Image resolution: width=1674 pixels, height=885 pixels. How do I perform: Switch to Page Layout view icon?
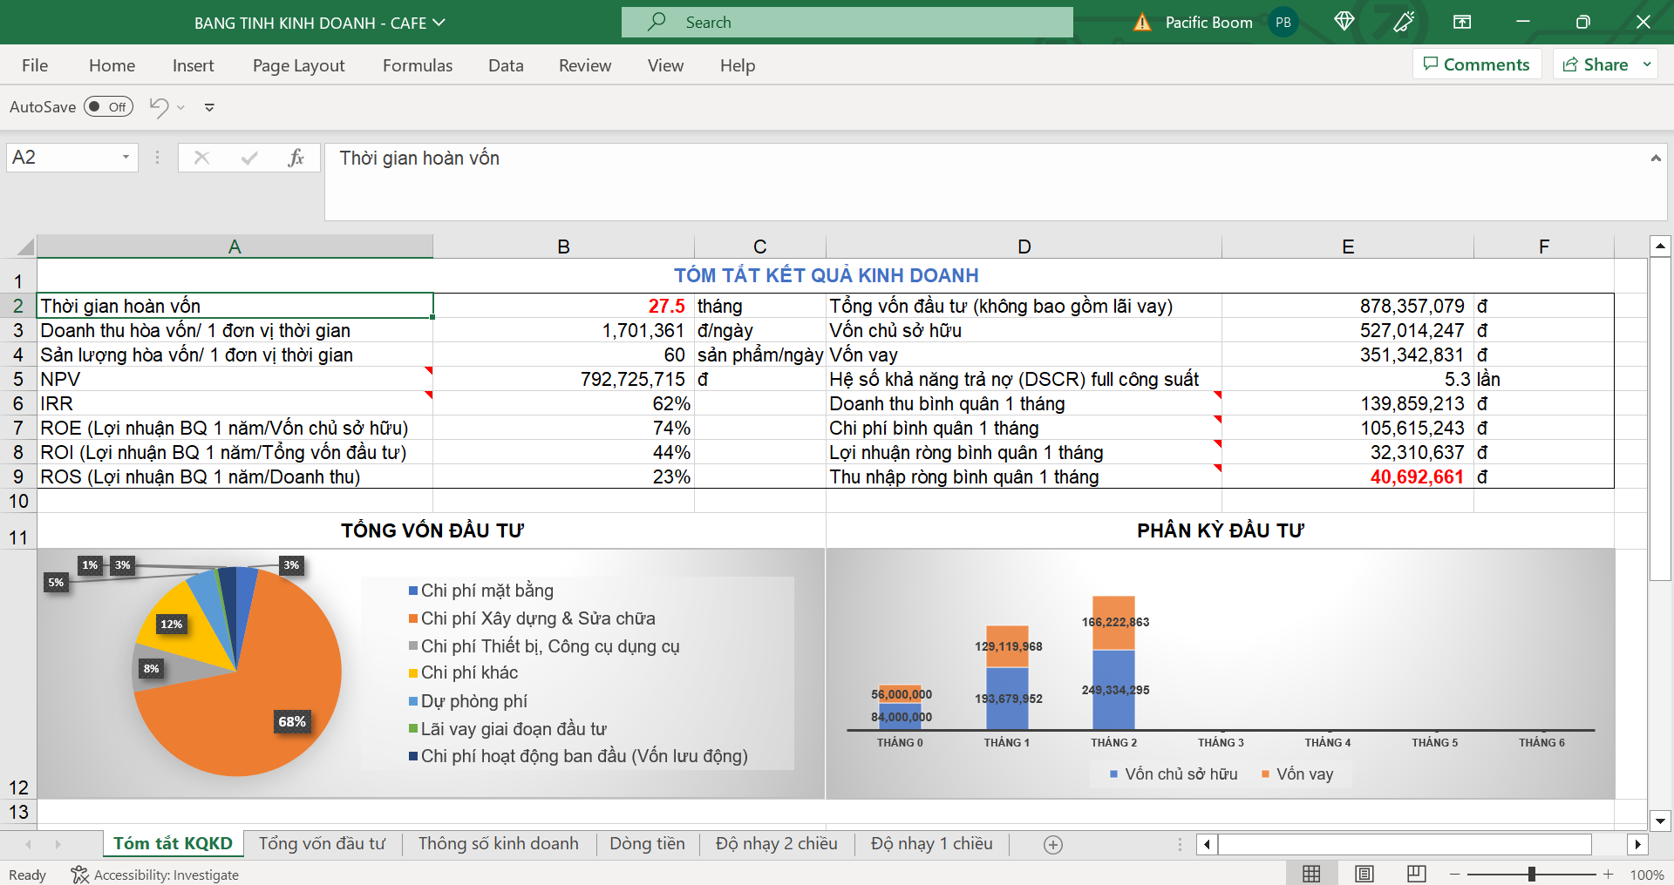1364,874
